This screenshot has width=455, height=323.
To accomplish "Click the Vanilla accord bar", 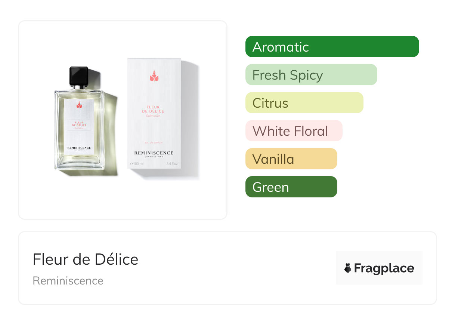I will [x=291, y=159].
